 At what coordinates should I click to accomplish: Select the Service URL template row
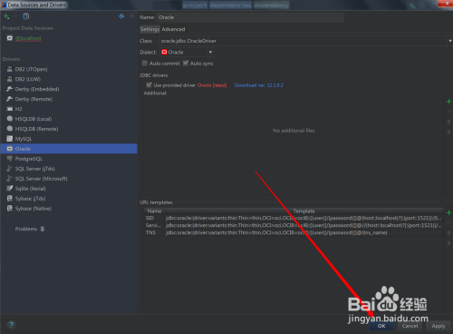294,225
